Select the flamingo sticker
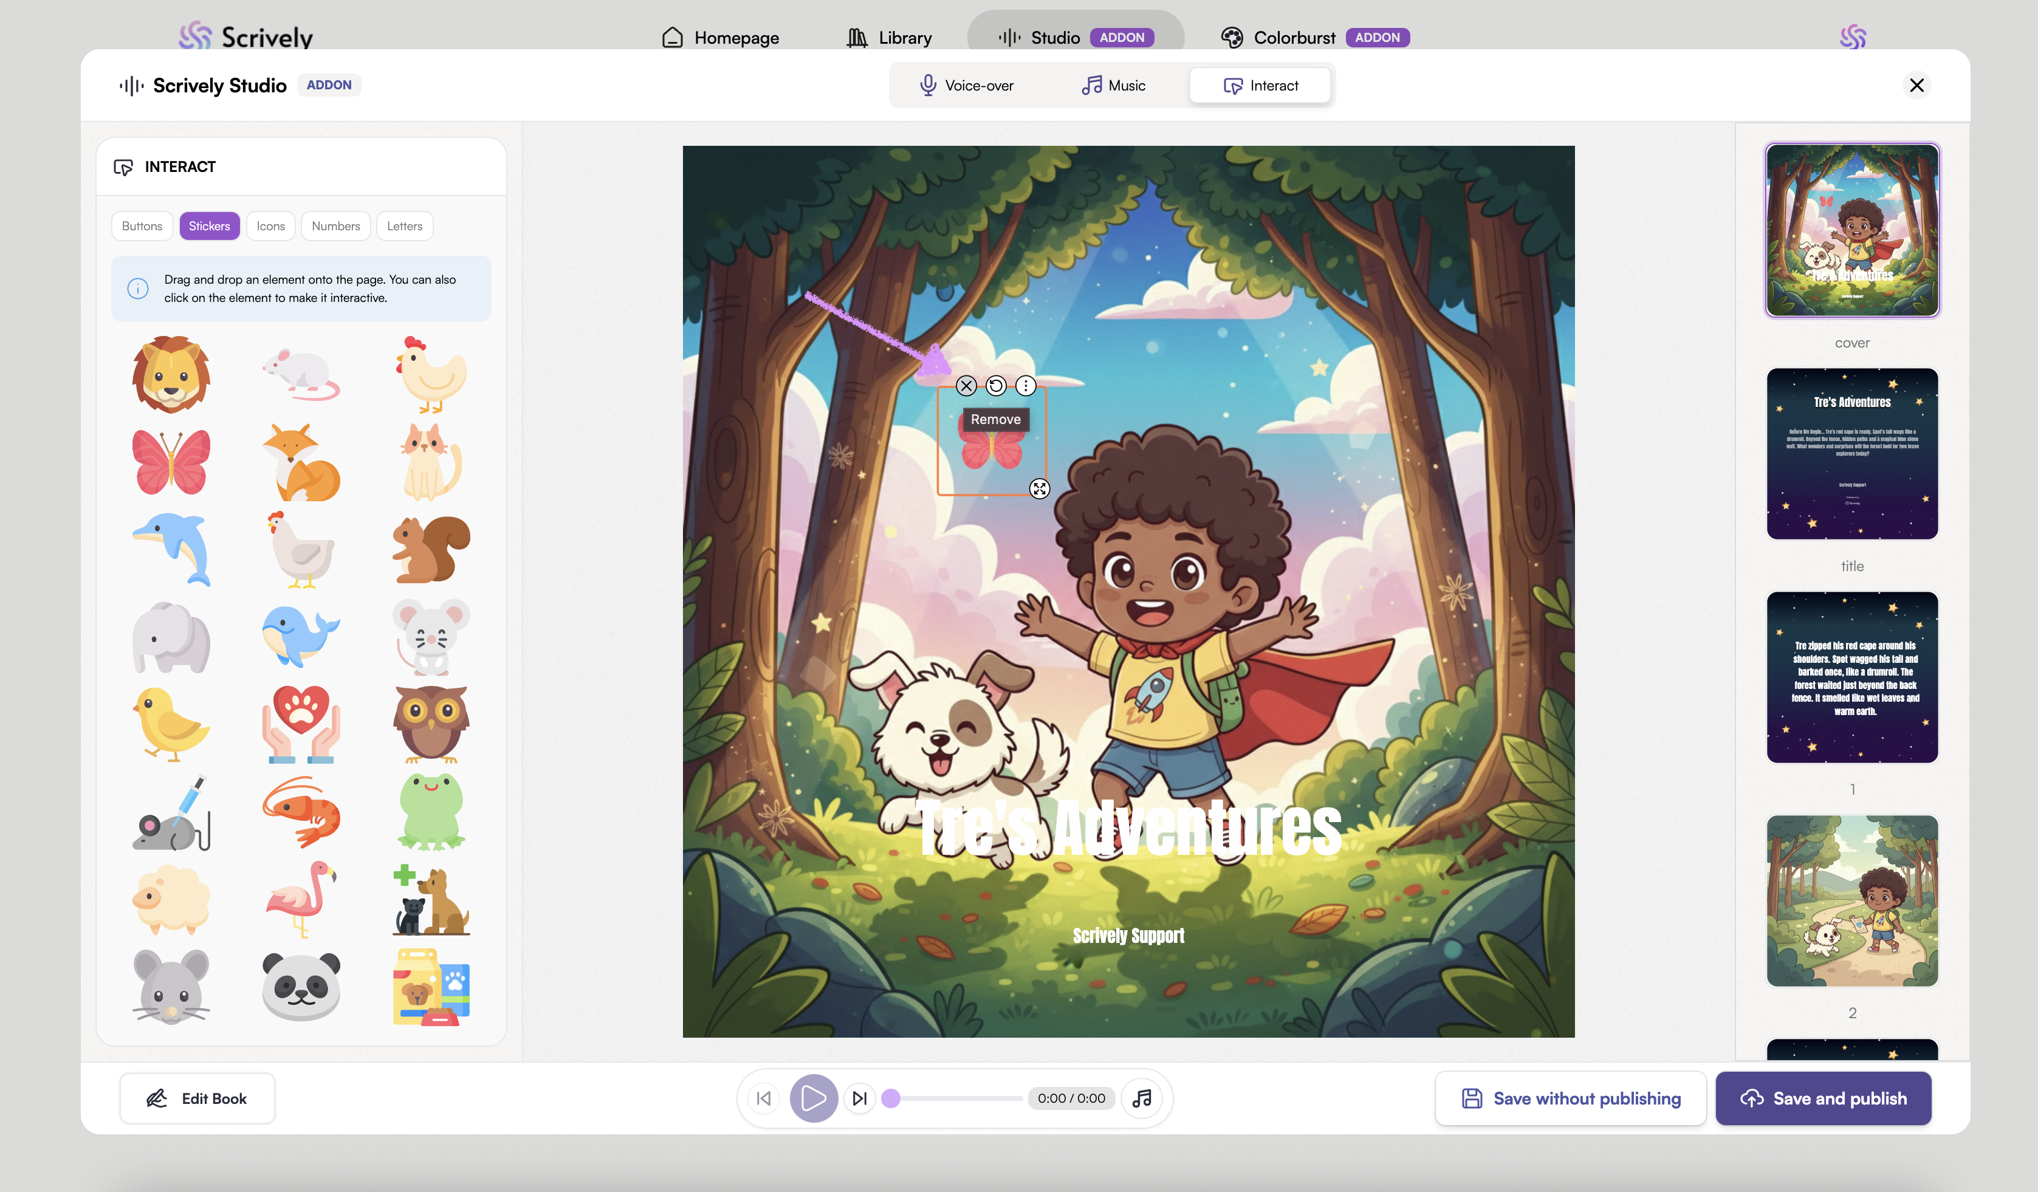Viewport: 2038px width, 1192px height. pos(301,897)
